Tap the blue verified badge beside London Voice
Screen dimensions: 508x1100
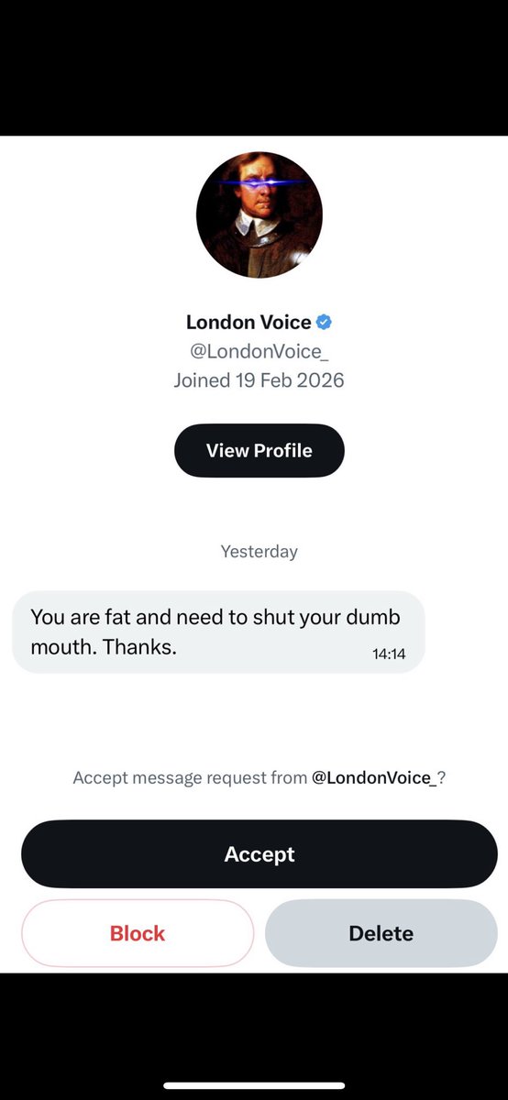324,322
